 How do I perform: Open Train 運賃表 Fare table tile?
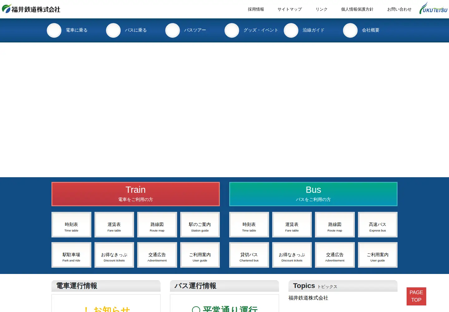[x=114, y=225]
